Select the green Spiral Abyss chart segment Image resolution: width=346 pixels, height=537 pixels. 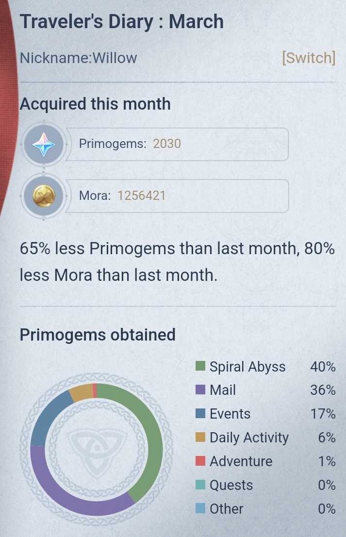click(x=153, y=437)
